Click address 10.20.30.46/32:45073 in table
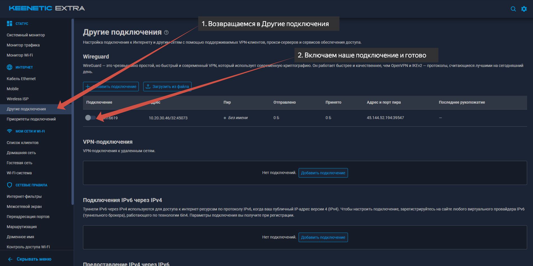533x266 pixels. click(168, 118)
